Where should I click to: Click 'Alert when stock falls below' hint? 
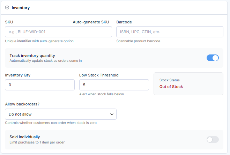point(102,94)
